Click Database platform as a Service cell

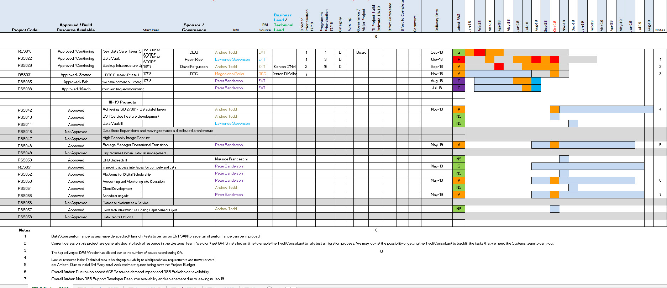(126, 203)
